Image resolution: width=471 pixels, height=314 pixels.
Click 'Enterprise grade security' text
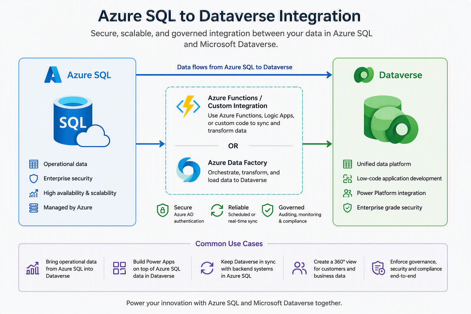(389, 208)
